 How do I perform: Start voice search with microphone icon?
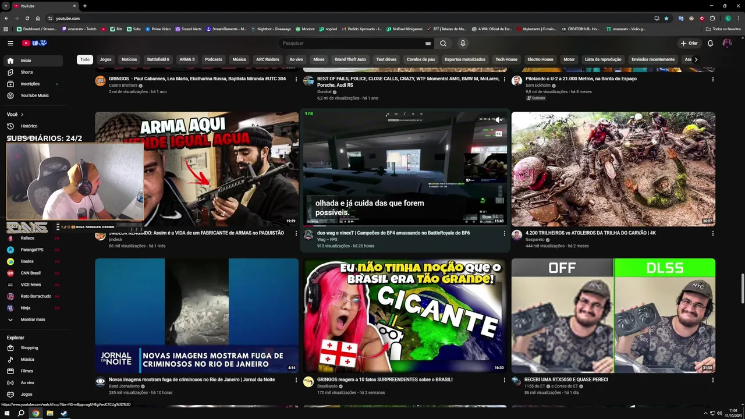coord(463,43)
